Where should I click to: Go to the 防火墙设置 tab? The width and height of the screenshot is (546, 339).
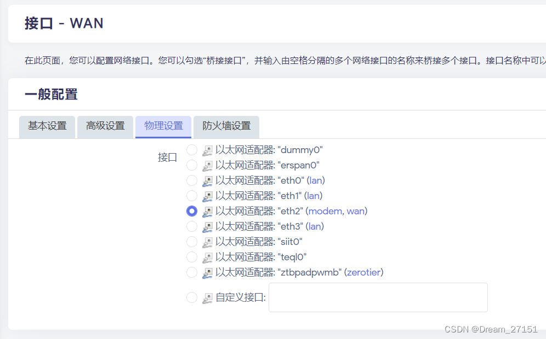pos(226,127)
